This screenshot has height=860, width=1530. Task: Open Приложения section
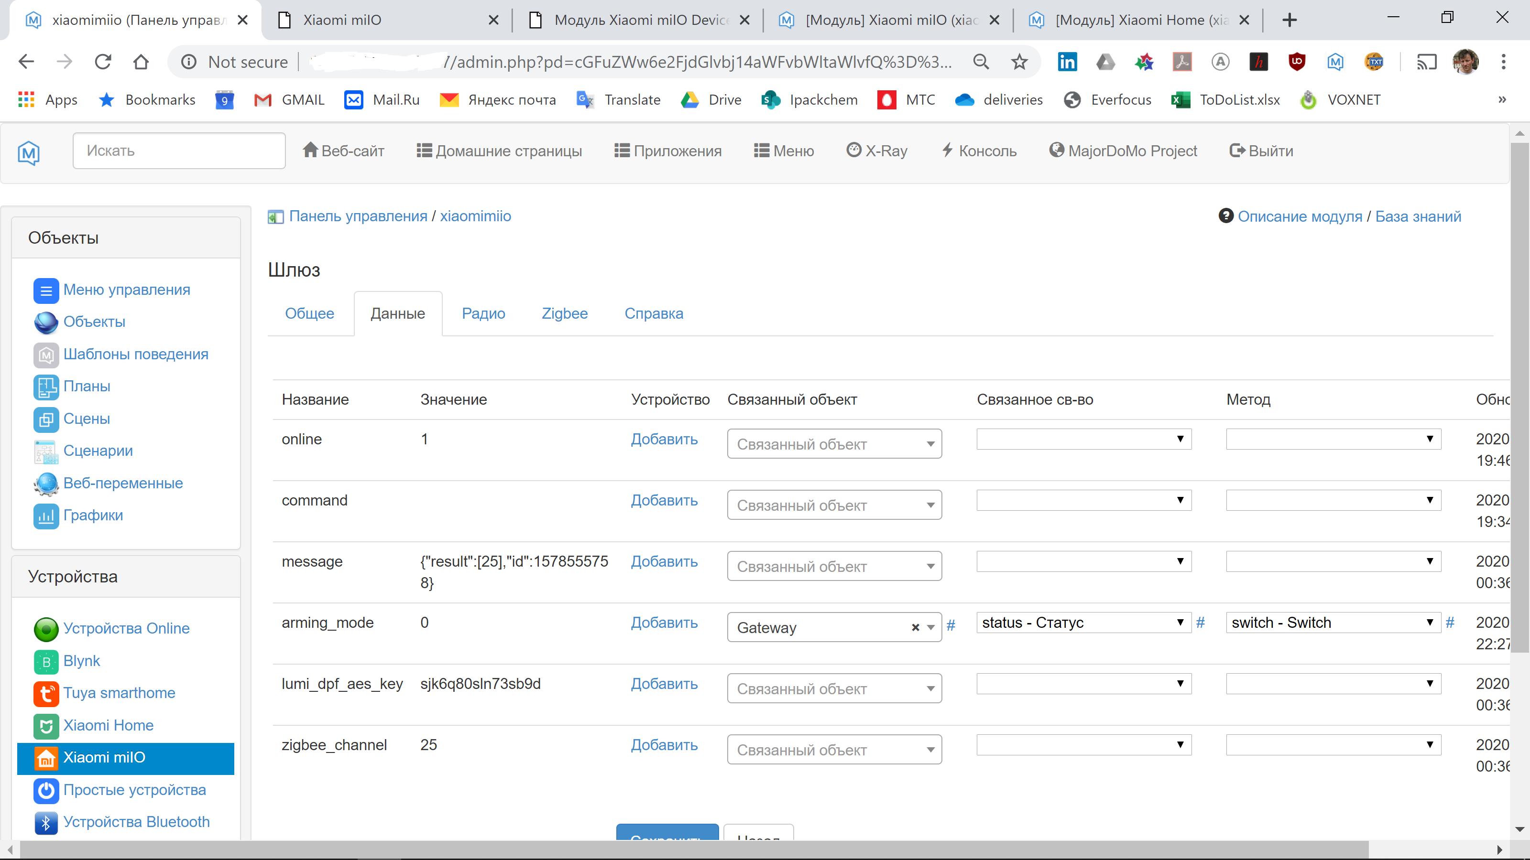tap(667, 150)
